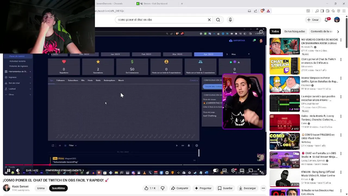Start voice search with the microphone icon
Image resolution: width=348 pixels, height=196 pixels.
[230, 20]
